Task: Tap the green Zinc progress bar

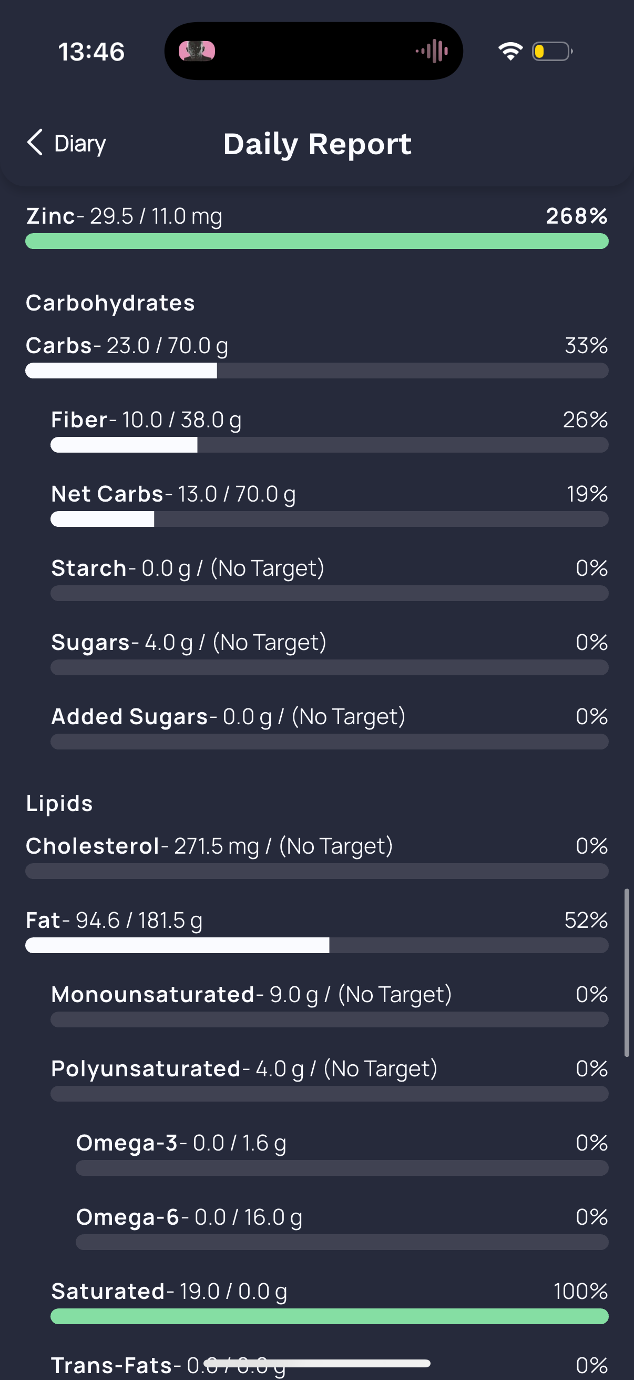Action: pos(316,241)
